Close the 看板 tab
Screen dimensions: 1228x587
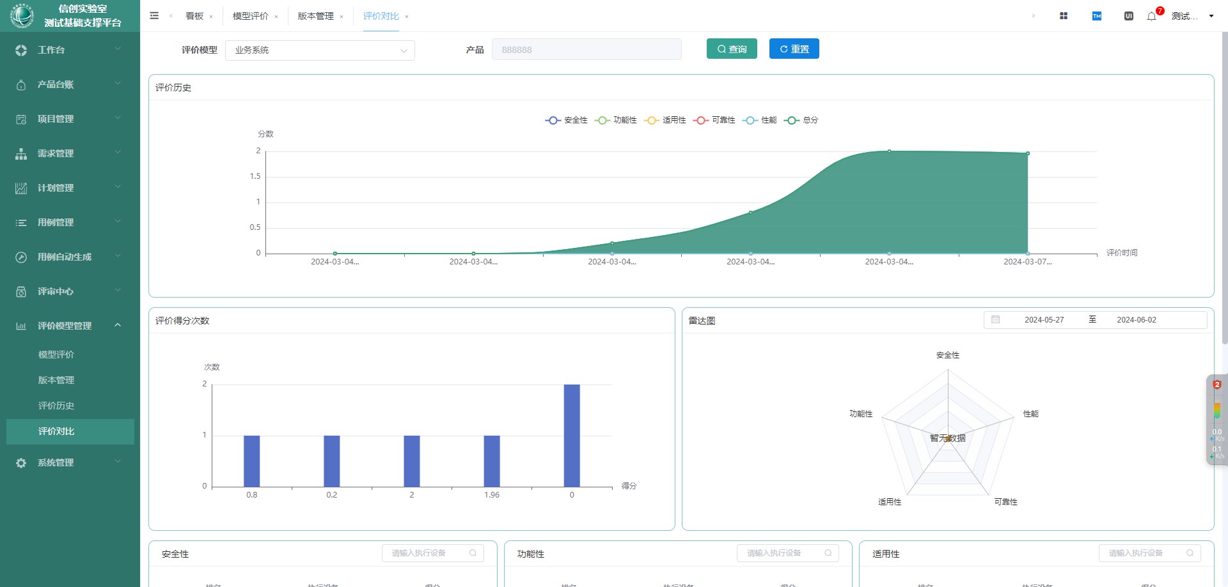click(211, 17)
